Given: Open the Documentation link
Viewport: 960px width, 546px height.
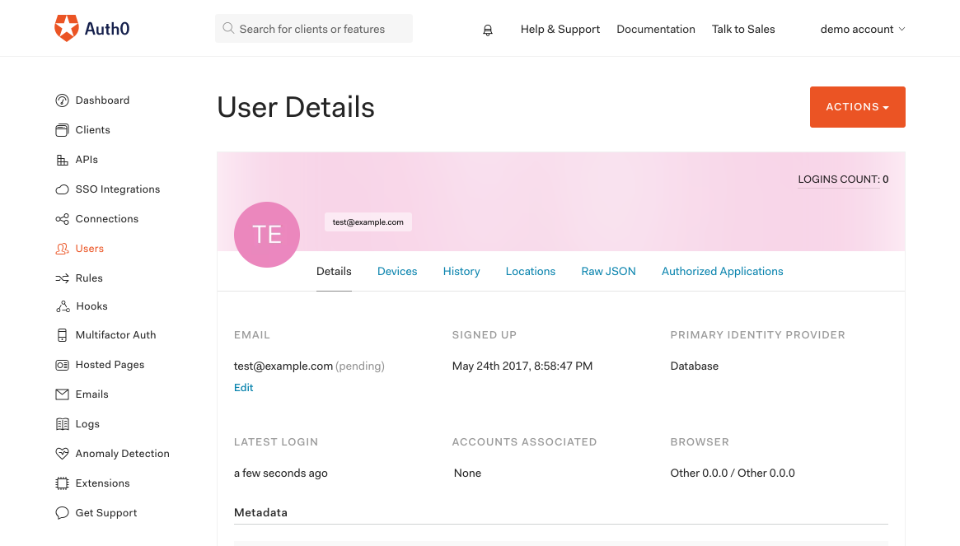Looking at the screenshot, I should pos(655,29).
